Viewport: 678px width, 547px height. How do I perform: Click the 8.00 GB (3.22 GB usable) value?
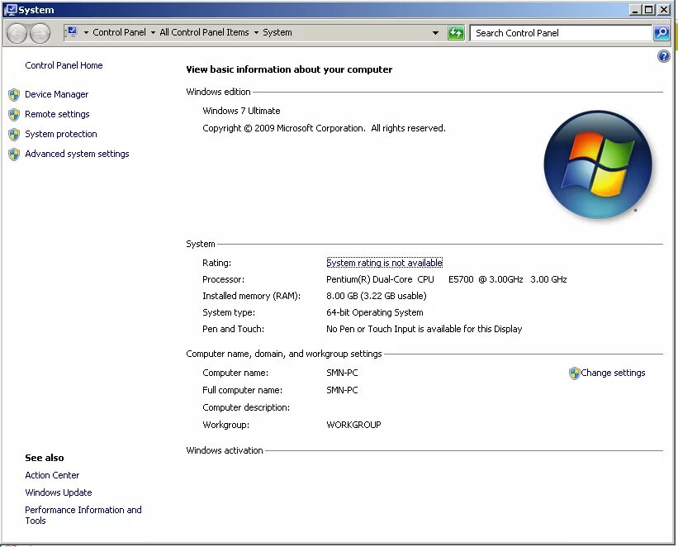point(377,296)
